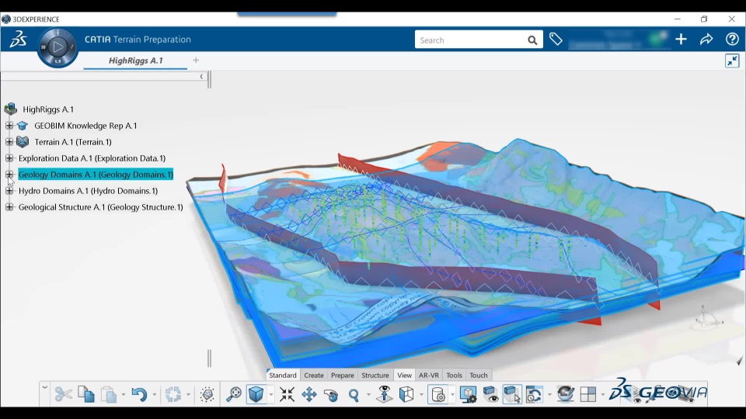The width and height of the screenshot is (746, 419).
Task: Open dropdown next to cylinder gear icon
Action: 452,395
